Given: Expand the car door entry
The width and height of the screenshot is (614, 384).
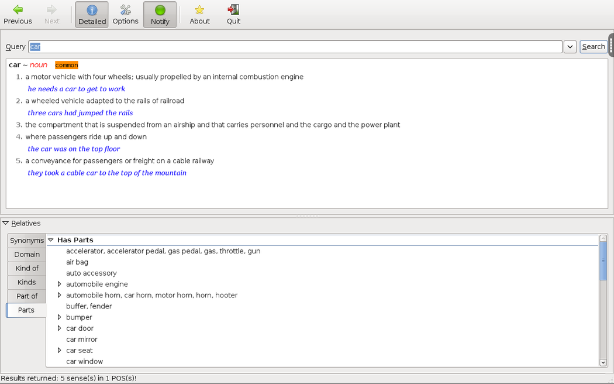Looking at the screenshot, I should tap(59, 328).
